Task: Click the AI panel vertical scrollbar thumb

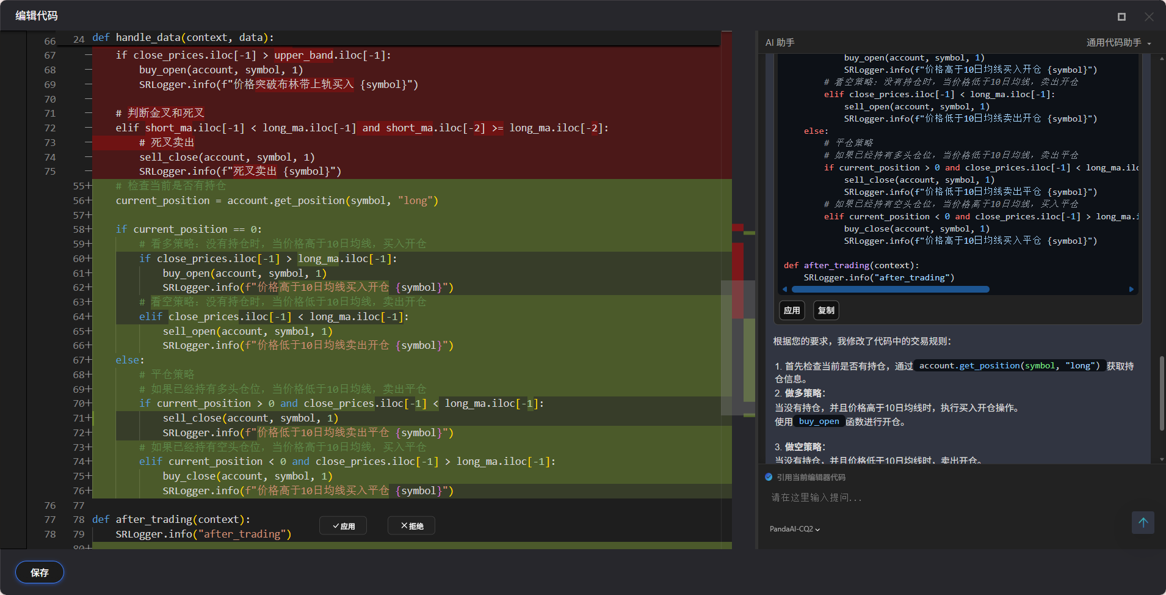Action: [x=1161, y=393]
